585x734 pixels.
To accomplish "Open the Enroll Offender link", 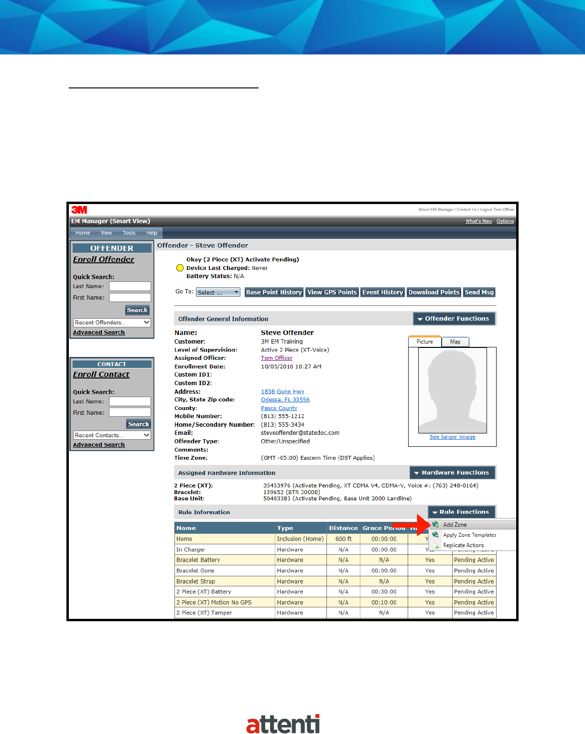I will 104,259.
